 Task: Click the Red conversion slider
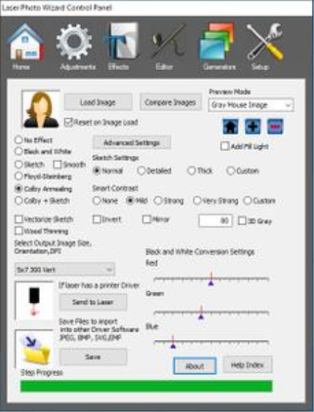click(211, 279)
